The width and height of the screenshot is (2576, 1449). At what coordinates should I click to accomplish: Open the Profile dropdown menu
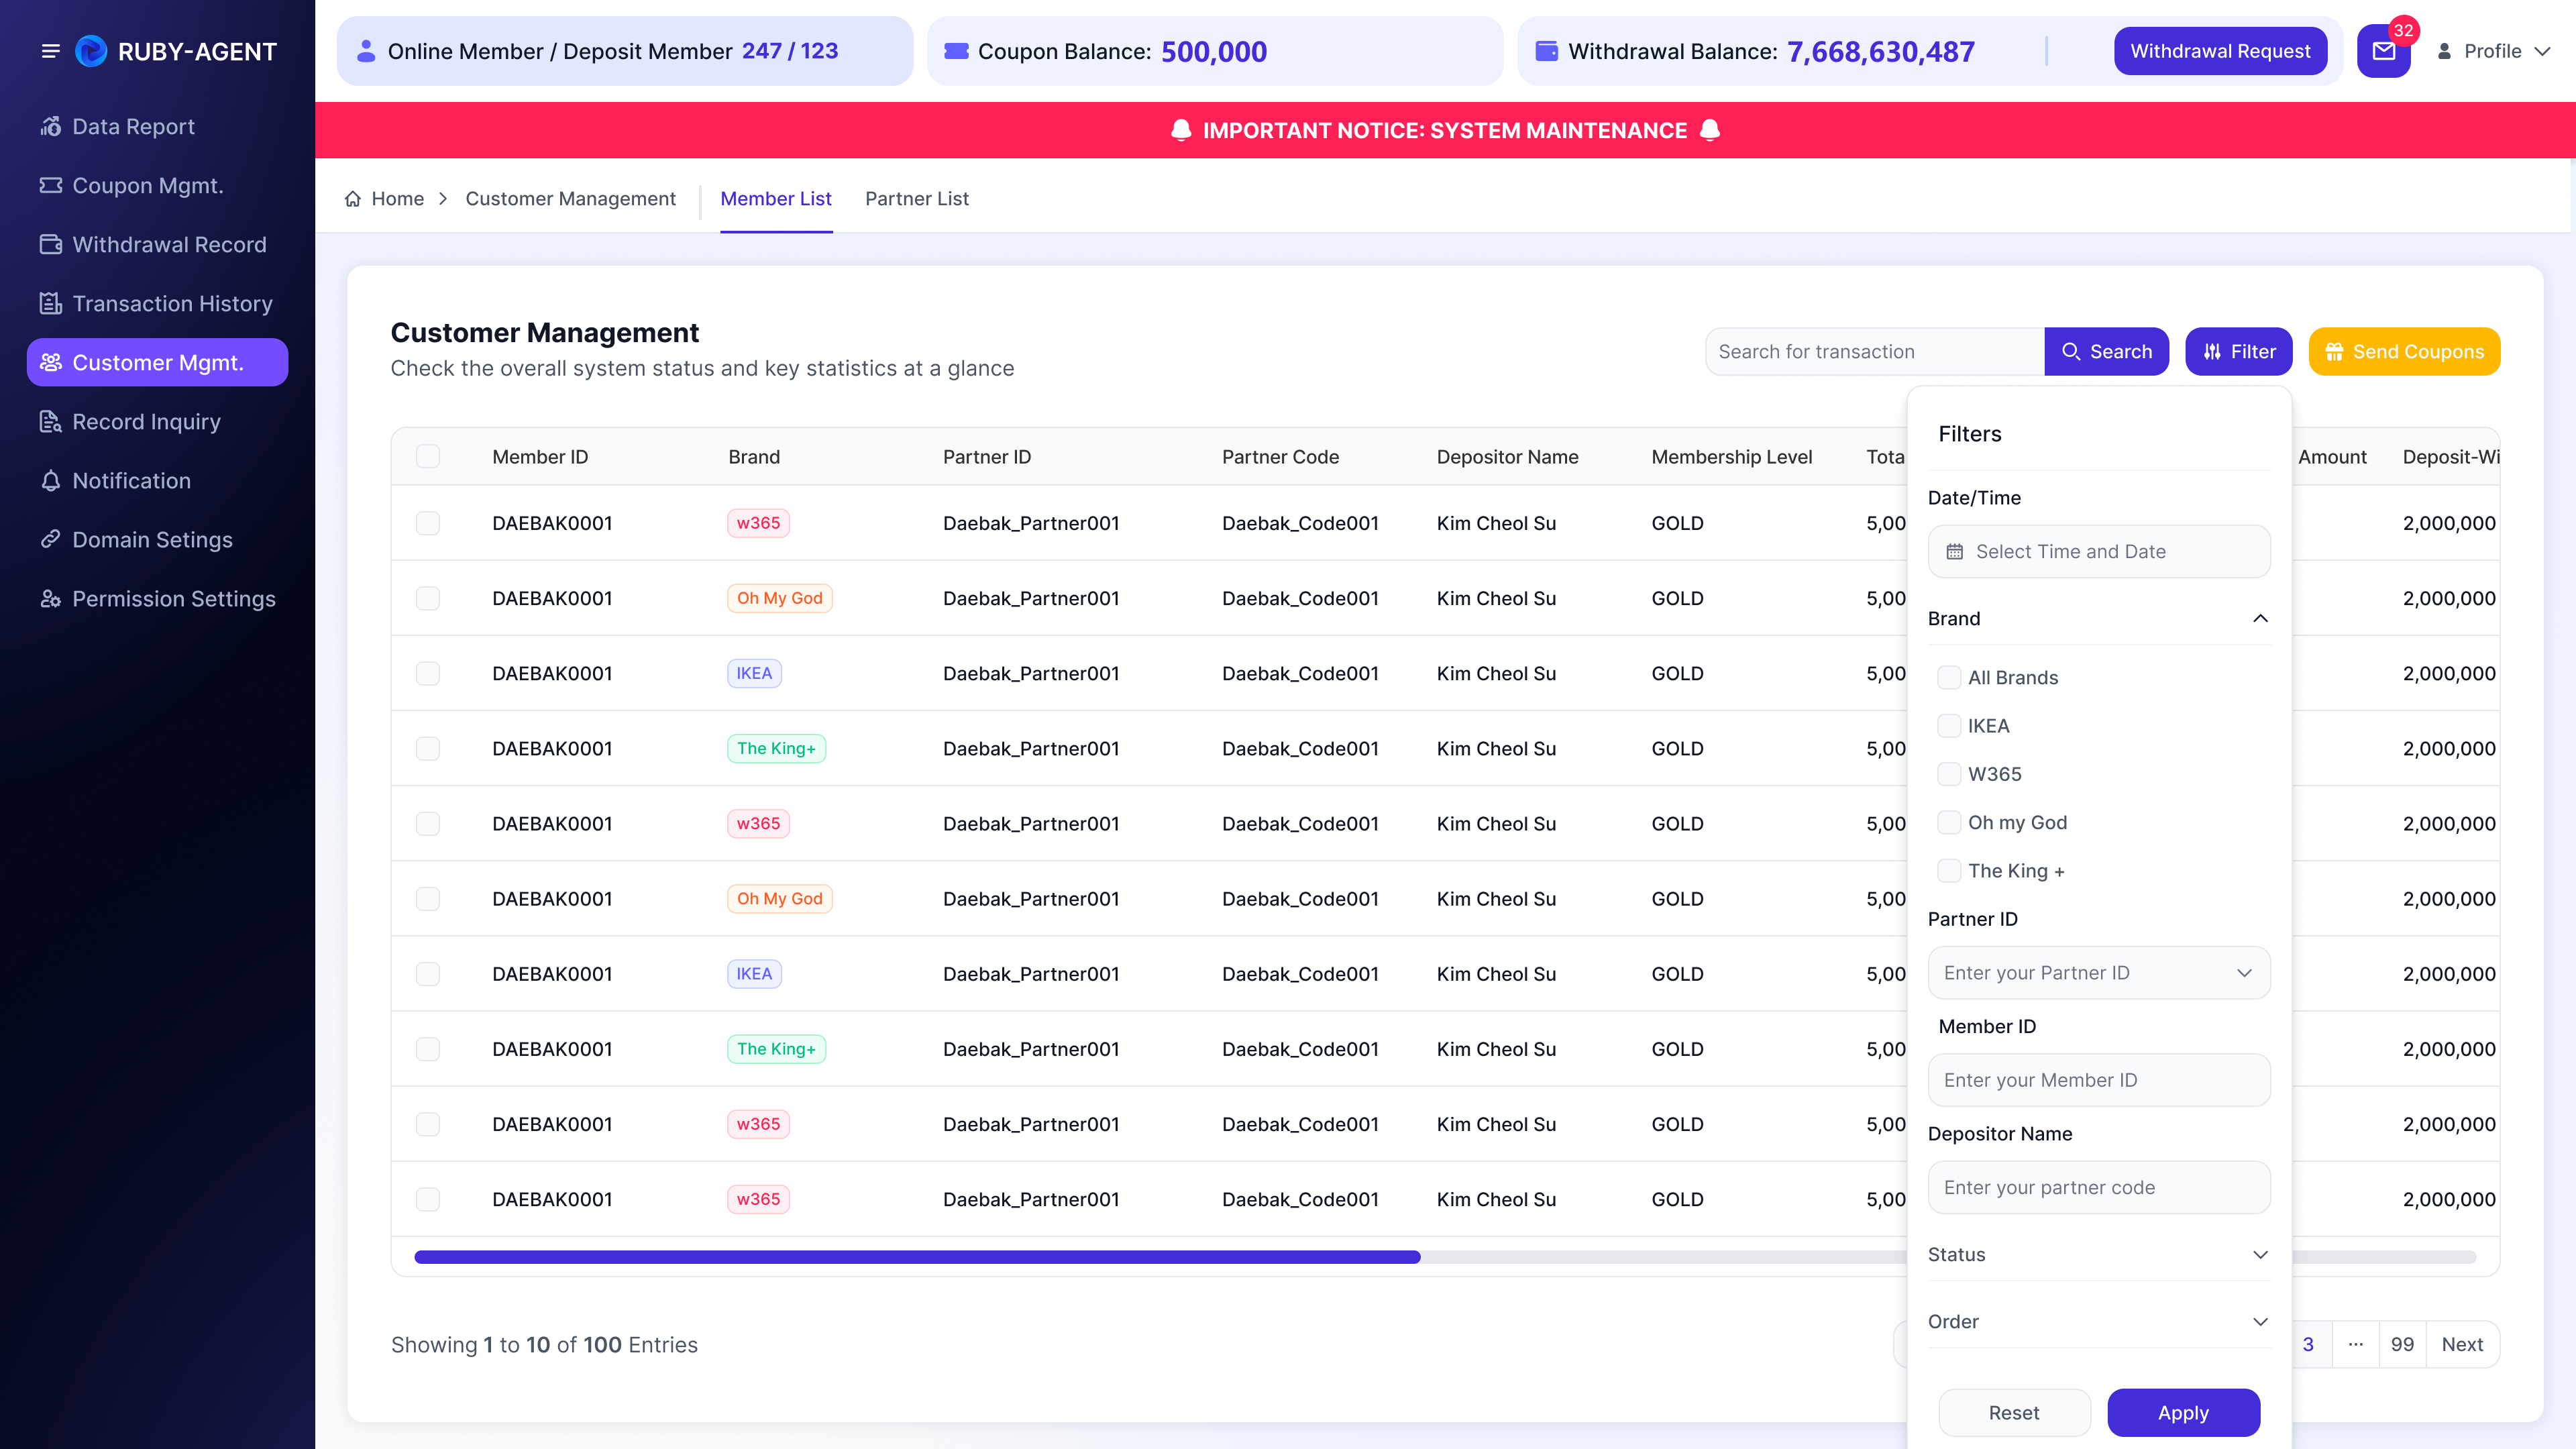2495,51
